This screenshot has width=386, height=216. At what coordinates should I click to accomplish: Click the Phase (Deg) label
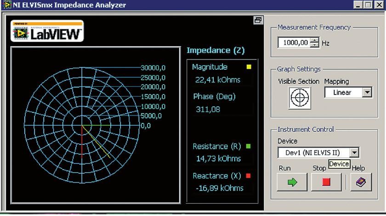(x=214, y=97)
